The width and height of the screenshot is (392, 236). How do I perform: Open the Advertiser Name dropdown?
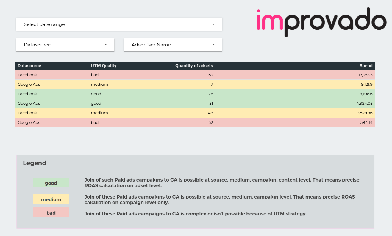point(173,45)
